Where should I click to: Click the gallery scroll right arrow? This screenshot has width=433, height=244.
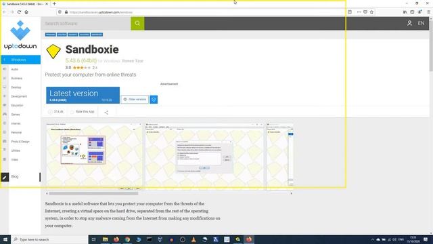tap(292, 194)
